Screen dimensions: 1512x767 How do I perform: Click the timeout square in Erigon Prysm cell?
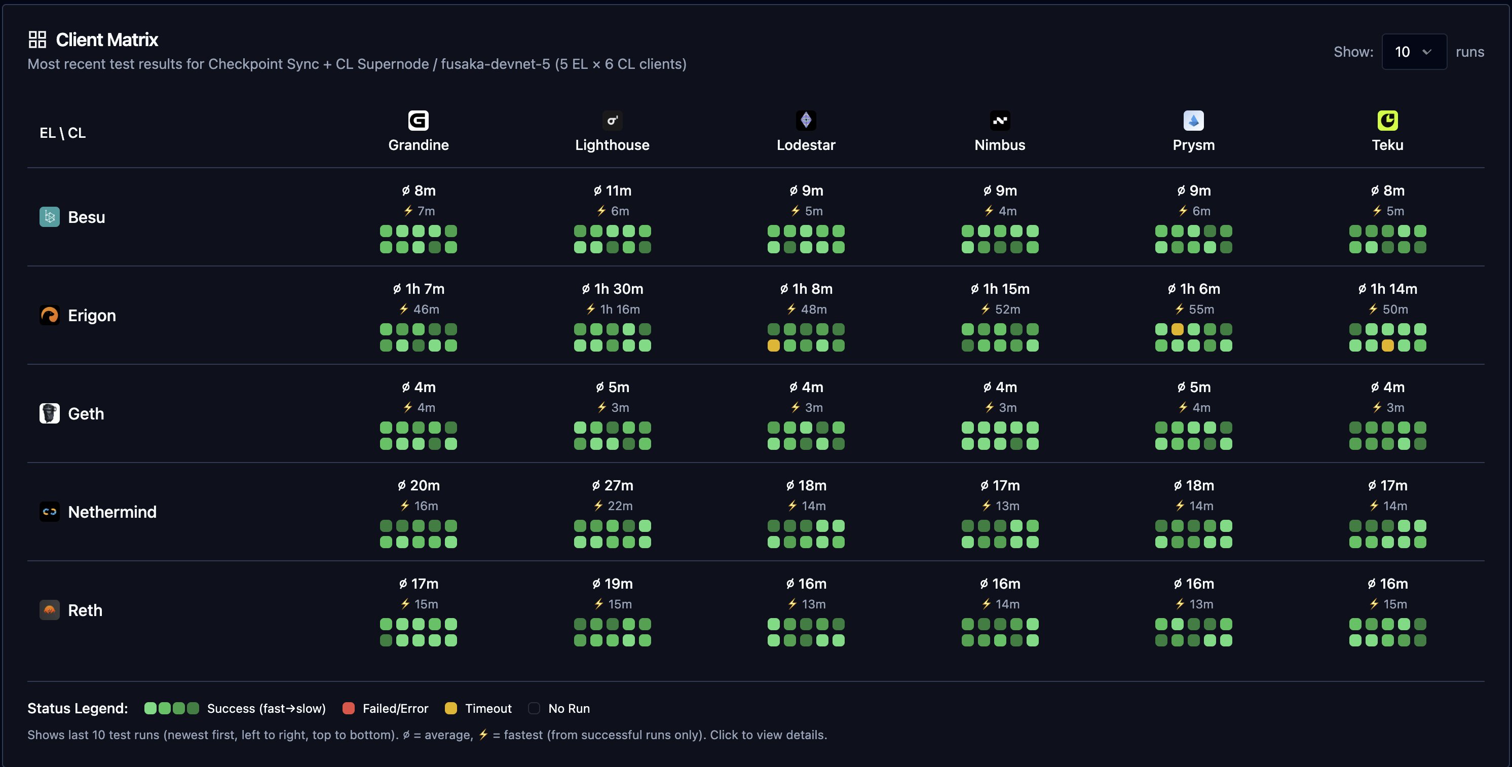(1178, 330)
